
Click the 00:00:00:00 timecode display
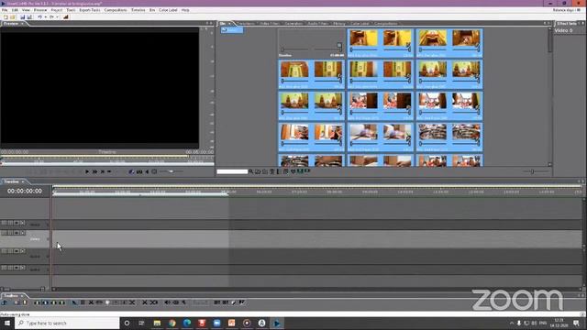coord(25,192)
